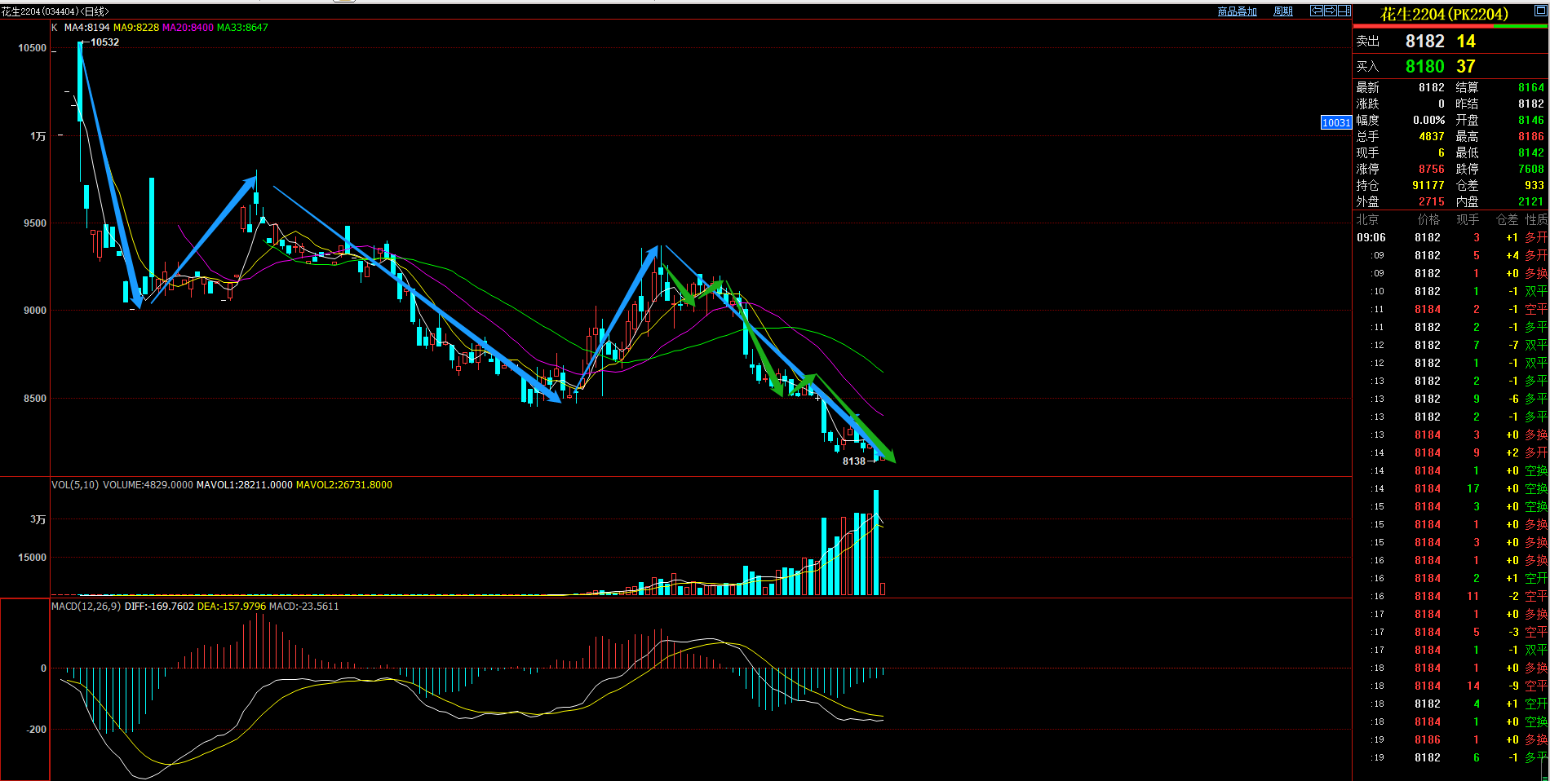The height and width of the screenshot is (781, 1550).
Task: Click the 10532 high price label
Action: pos(104,42)
